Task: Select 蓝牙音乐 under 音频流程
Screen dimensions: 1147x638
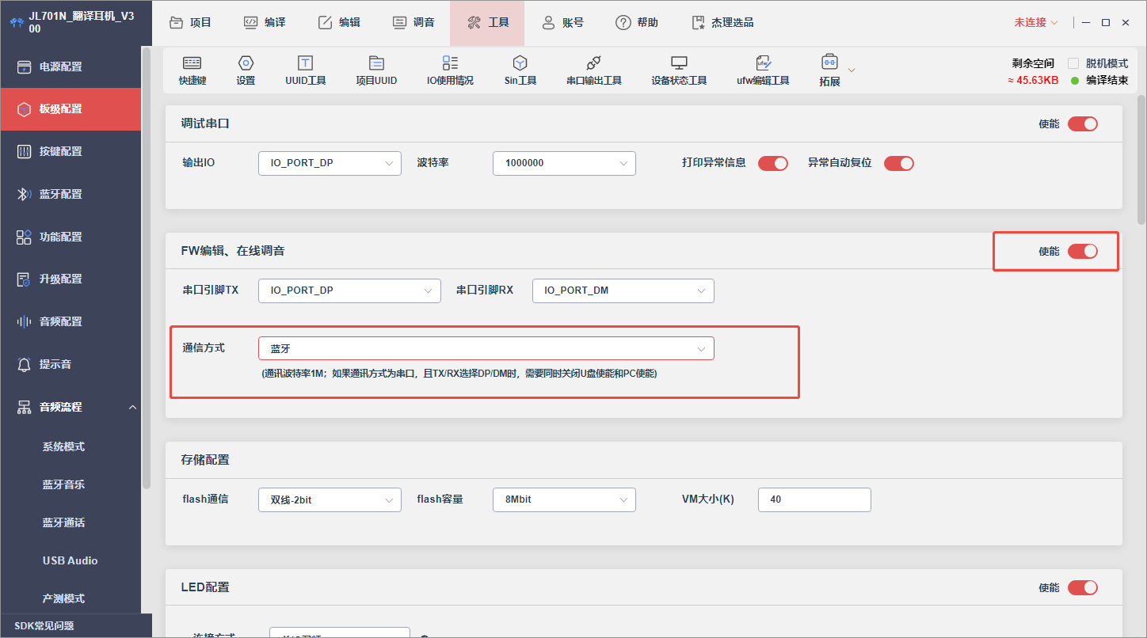Action: click(63, 484)
